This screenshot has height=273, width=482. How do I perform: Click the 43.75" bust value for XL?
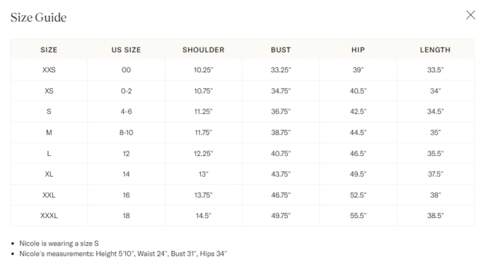point(281,174)
